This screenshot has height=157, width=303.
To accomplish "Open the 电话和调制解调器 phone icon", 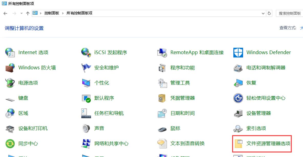I will pyautogui.click(x=238, y=68).
